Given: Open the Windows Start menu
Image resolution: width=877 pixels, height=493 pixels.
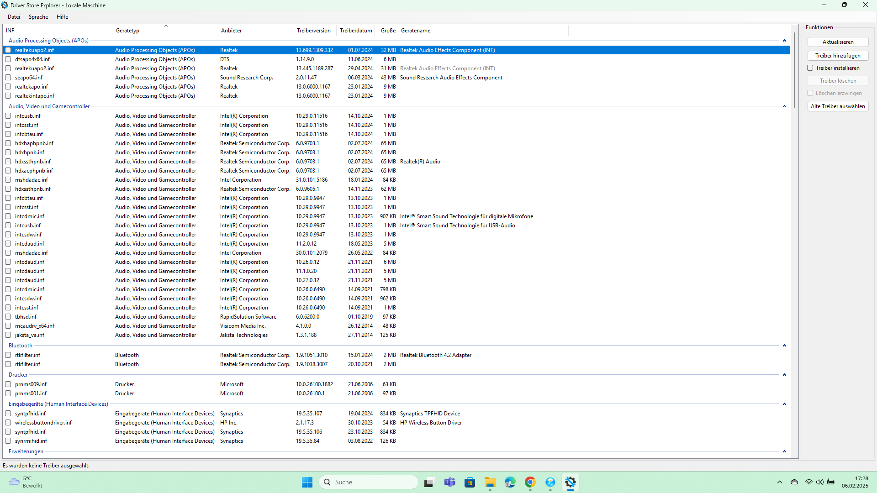Looking at the screenshot, I should pyautogui.click(x=307, y=482).
